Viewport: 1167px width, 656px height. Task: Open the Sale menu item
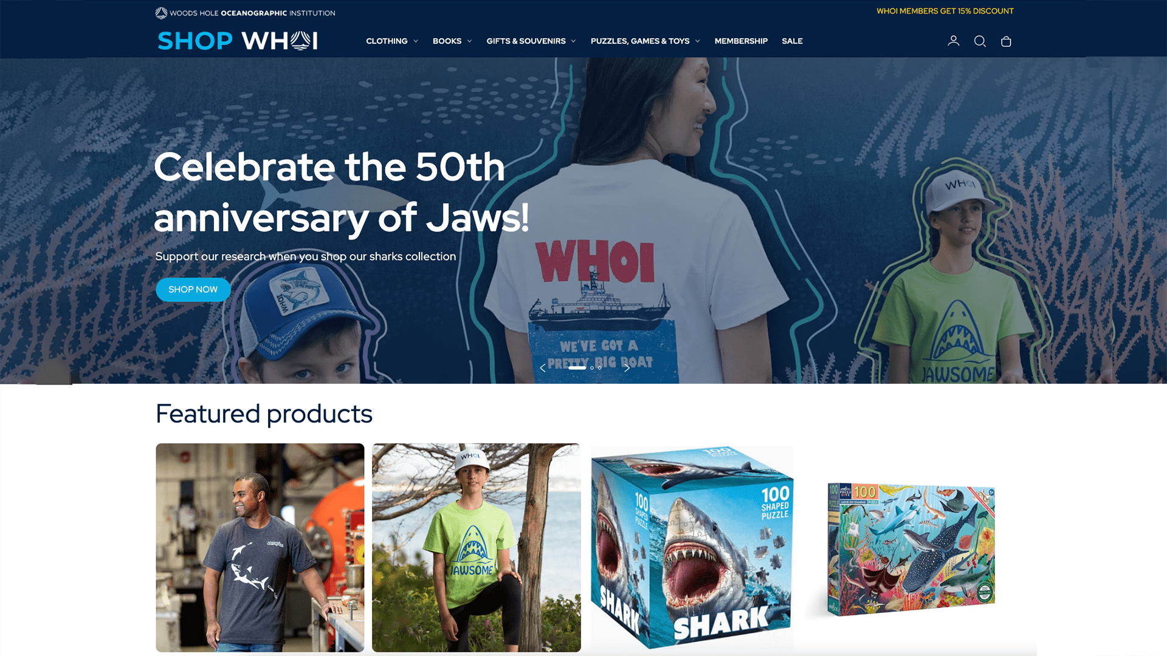coord(792,41)
